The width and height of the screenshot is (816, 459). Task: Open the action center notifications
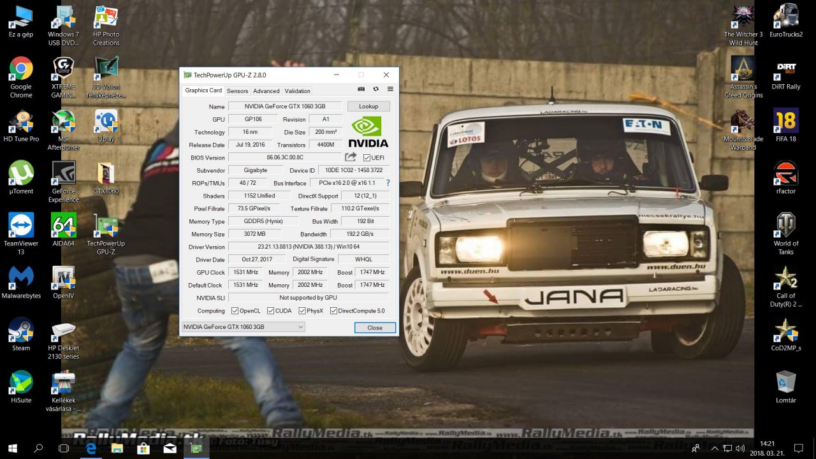[x=799, y=448]
